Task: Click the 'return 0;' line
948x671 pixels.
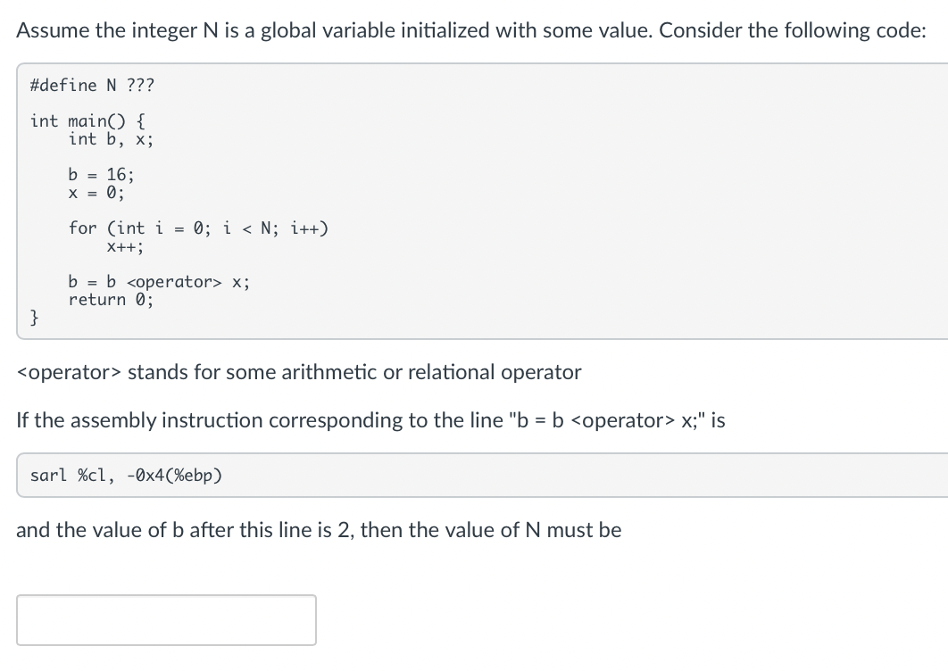Action: tap(111, 300)
